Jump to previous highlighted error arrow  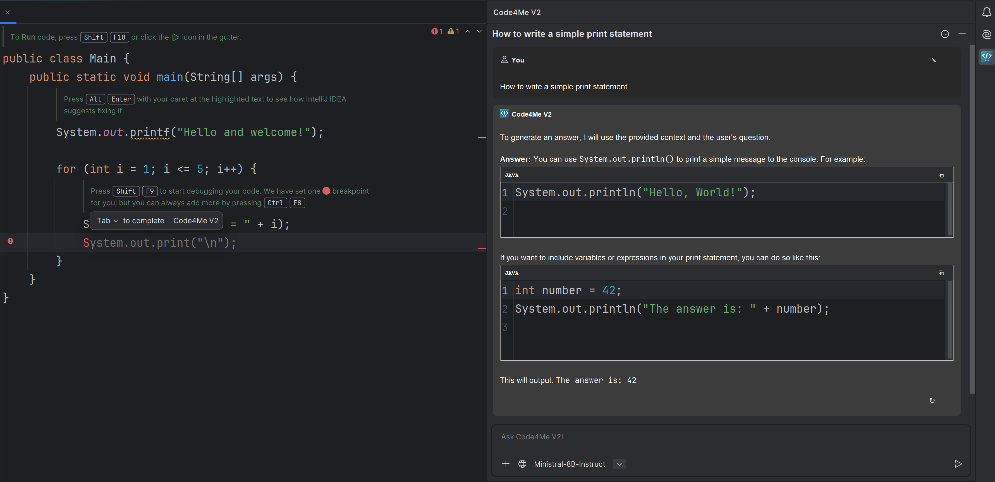(x=467, y=31)
